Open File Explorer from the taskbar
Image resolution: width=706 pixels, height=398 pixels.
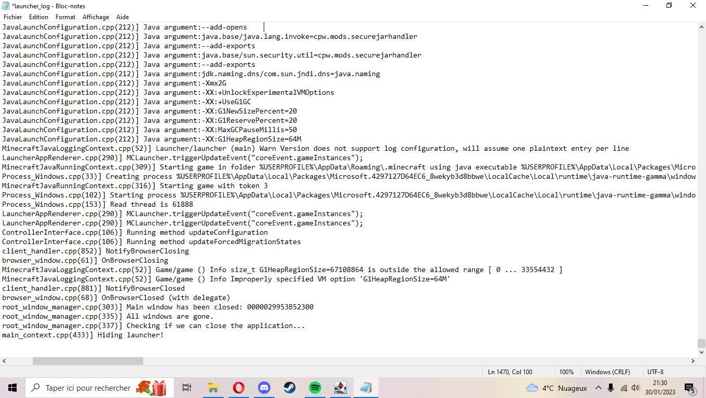tap(212, 388)
